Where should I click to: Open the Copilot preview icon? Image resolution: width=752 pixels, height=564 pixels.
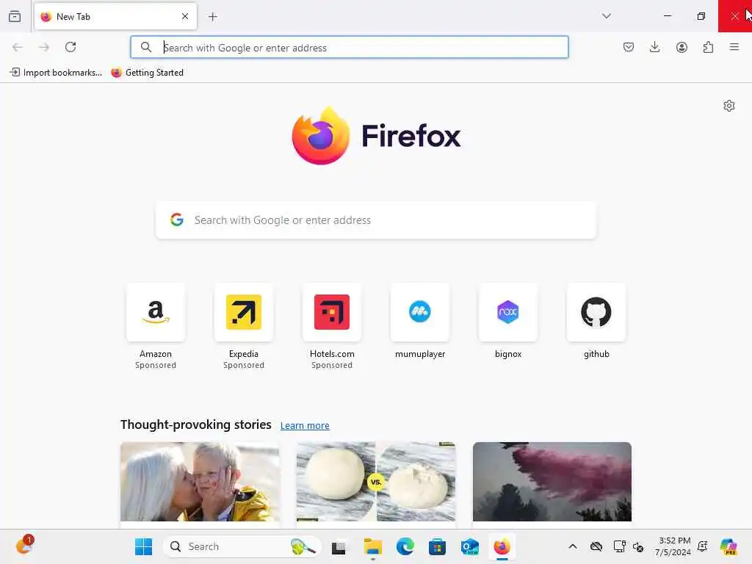(x=728, y=546)
